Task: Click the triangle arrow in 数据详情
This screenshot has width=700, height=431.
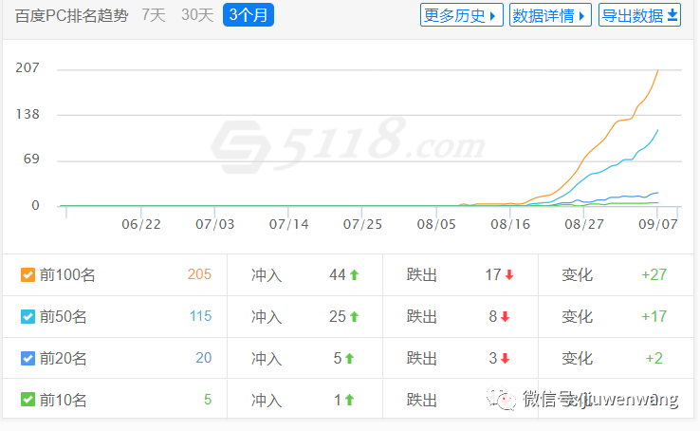Action: click(x=581, y=16)
